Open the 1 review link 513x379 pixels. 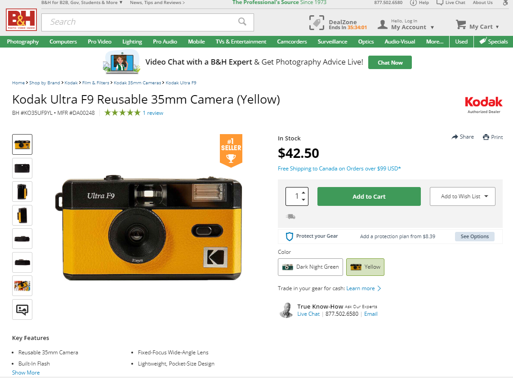[153, 113]
